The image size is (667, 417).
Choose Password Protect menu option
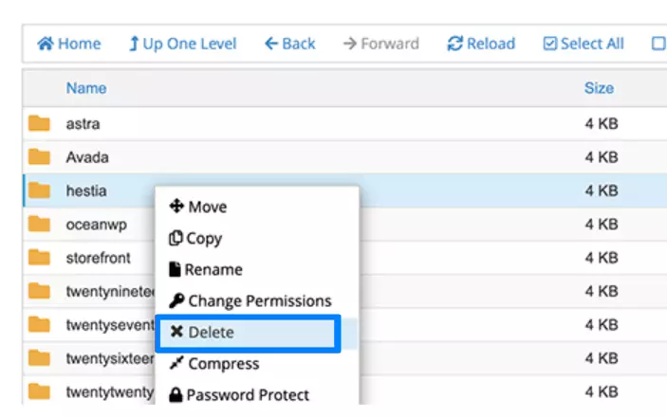(x=239, y=395)
